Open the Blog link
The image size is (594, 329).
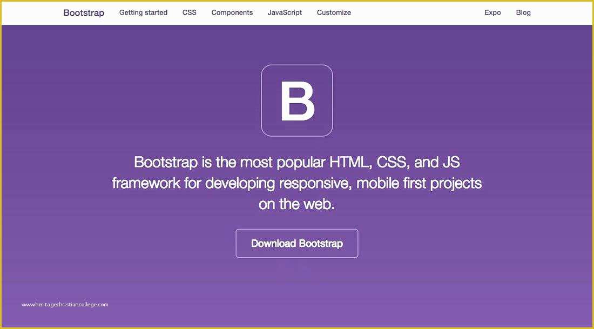coord(523,12)
